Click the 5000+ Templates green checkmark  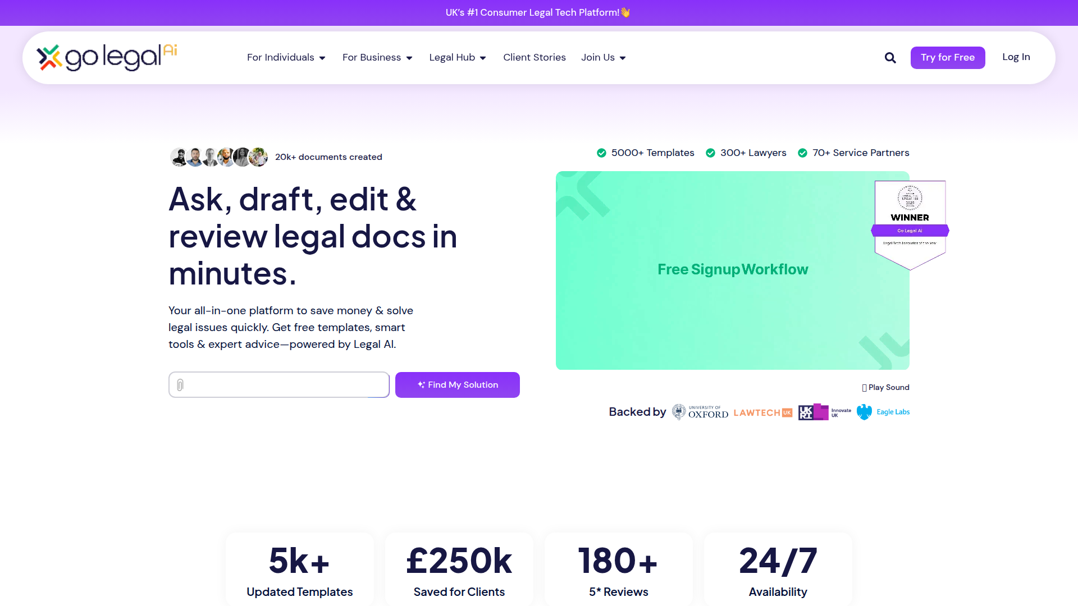coord(601,153)
